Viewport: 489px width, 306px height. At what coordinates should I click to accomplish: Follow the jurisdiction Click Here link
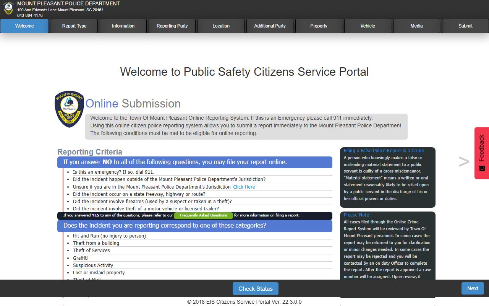244,187
